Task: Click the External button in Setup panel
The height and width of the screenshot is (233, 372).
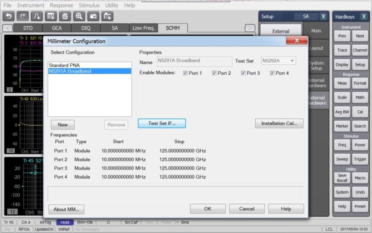Action: tap(281, 31)
